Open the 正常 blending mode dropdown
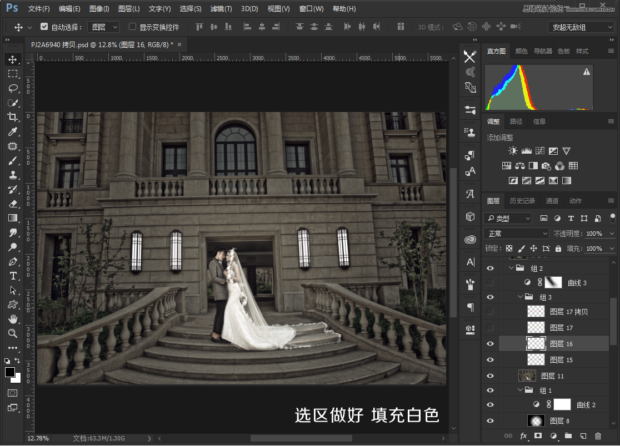This screenshot has width=620, height=446. (516, 233)
